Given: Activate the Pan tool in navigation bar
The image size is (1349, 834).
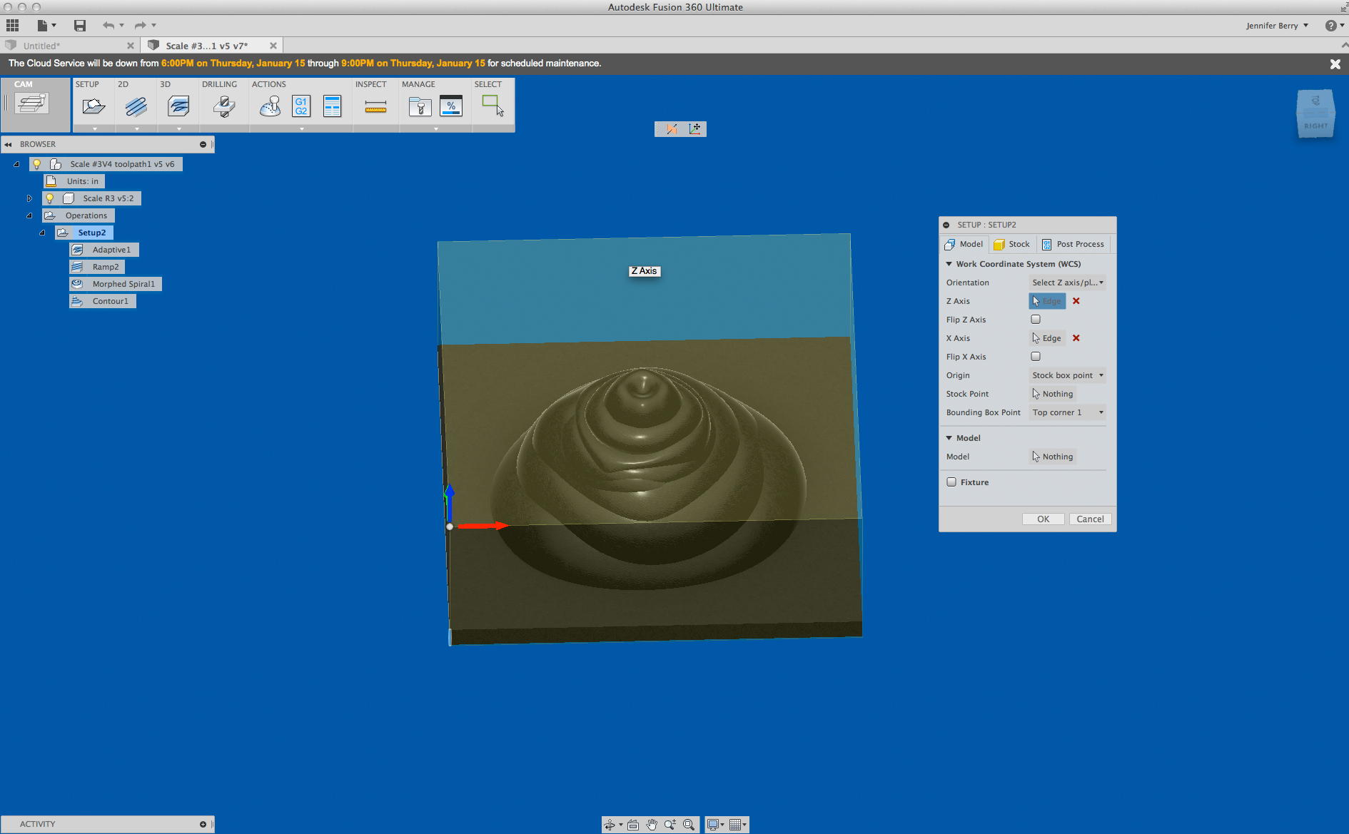Looking at the screenshot, I should pos(651,824).
